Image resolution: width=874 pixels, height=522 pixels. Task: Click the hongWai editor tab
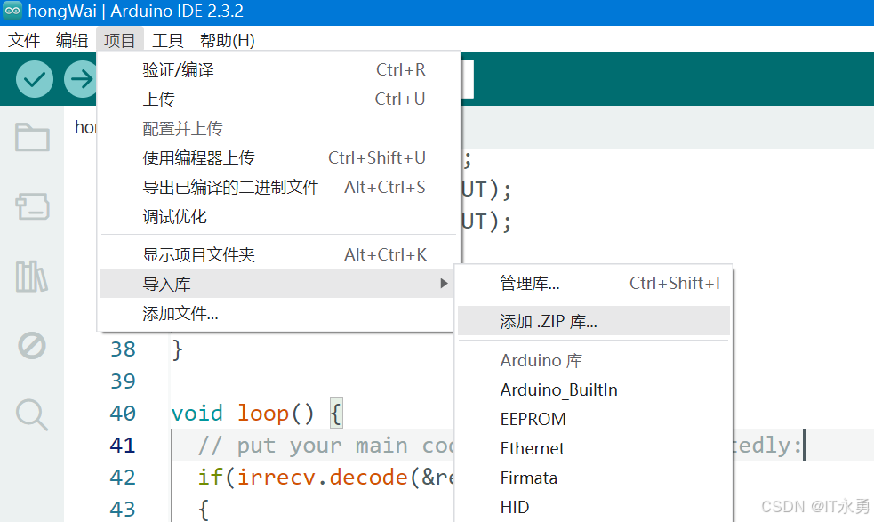tap(85, 127)
